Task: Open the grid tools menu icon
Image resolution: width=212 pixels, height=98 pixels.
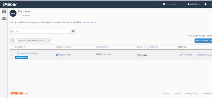Action: point(4,11)
